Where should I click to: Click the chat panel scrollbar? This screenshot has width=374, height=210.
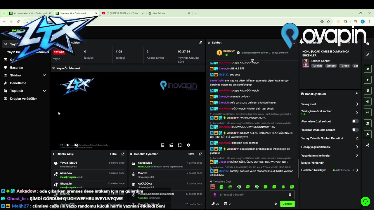[x=298, y=168]
